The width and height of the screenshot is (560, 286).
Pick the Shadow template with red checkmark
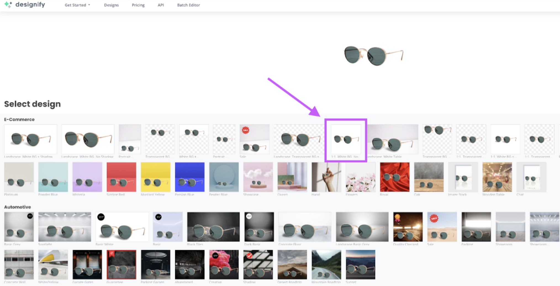258,264
